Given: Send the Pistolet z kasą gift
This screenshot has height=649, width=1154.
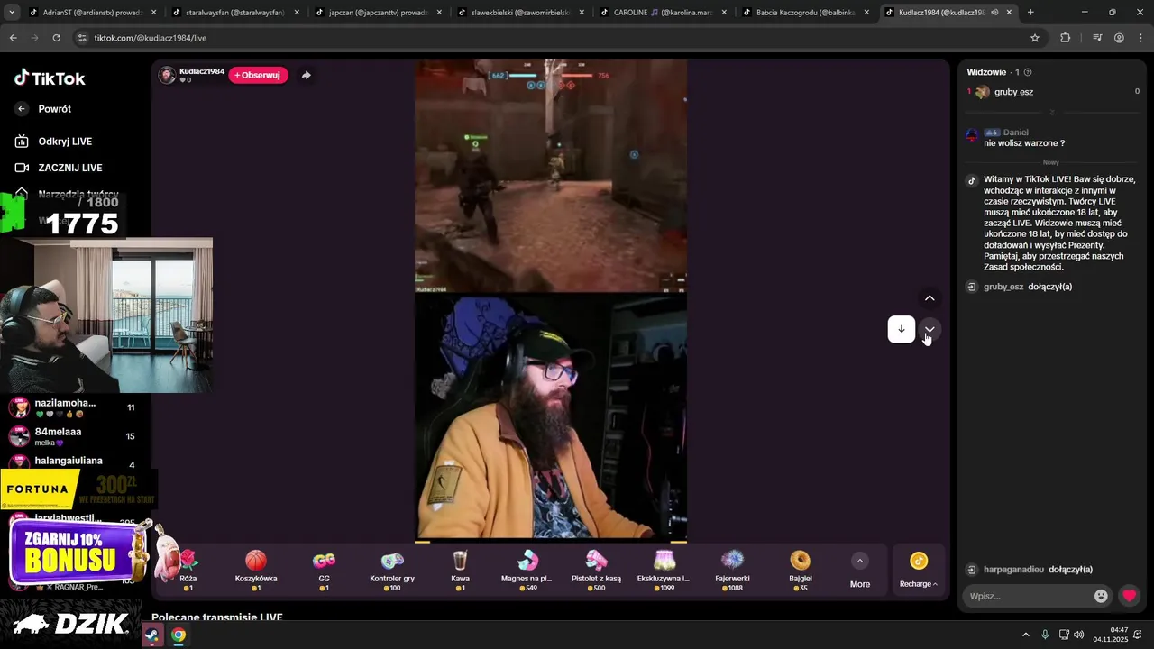Looking at the screenshot, I should pos(596,571).
